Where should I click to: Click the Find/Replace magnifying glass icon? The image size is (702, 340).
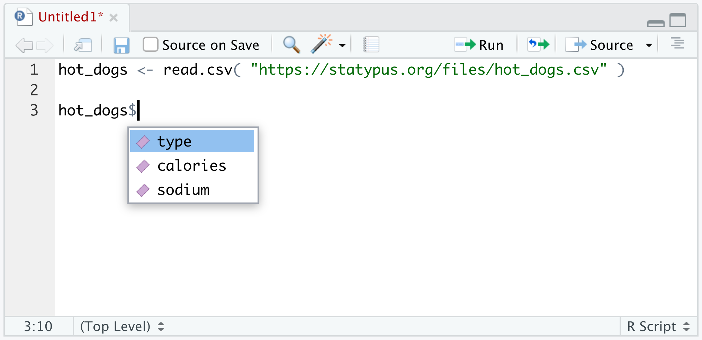pos(291,45)
